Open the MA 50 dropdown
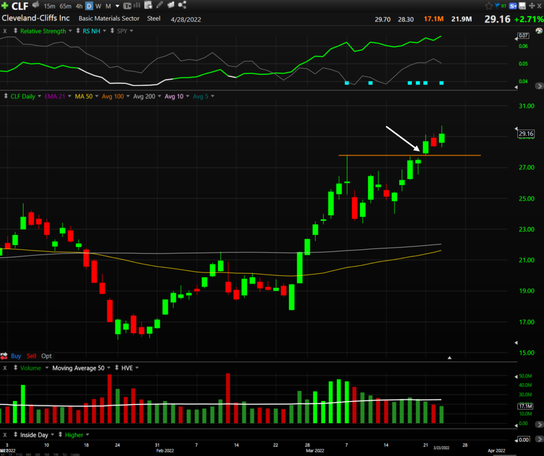This screenshot has height=456, width=544. click(96, 96)
